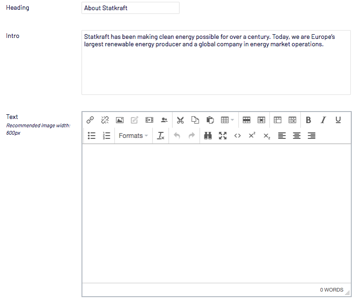The height and width of the screenshot is (299, 355).
Task: Align text left
Action: (x=282, y=136)
